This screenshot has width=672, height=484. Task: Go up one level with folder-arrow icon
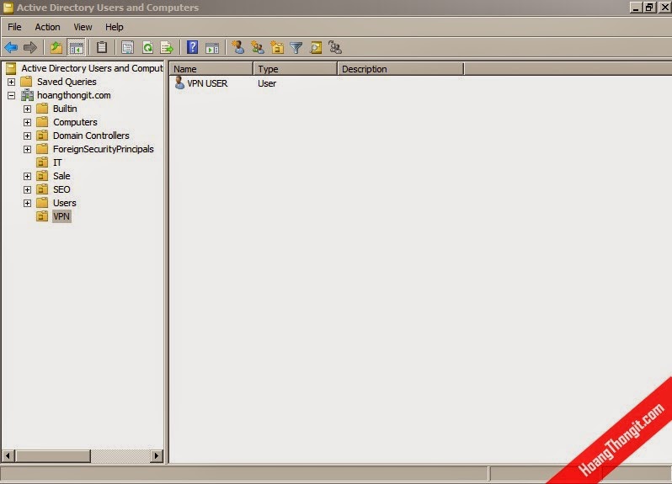click(56, 47)
